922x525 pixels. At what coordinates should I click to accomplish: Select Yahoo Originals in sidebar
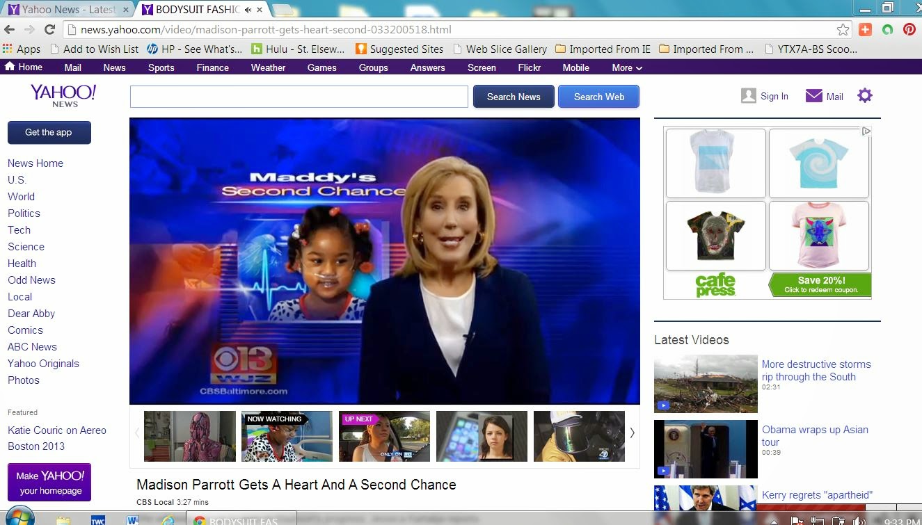point(43,364)
